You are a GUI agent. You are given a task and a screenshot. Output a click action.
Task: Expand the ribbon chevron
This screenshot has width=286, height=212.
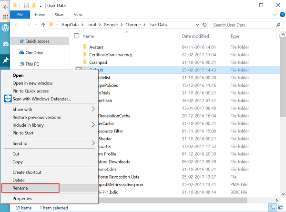coord(275,15)
